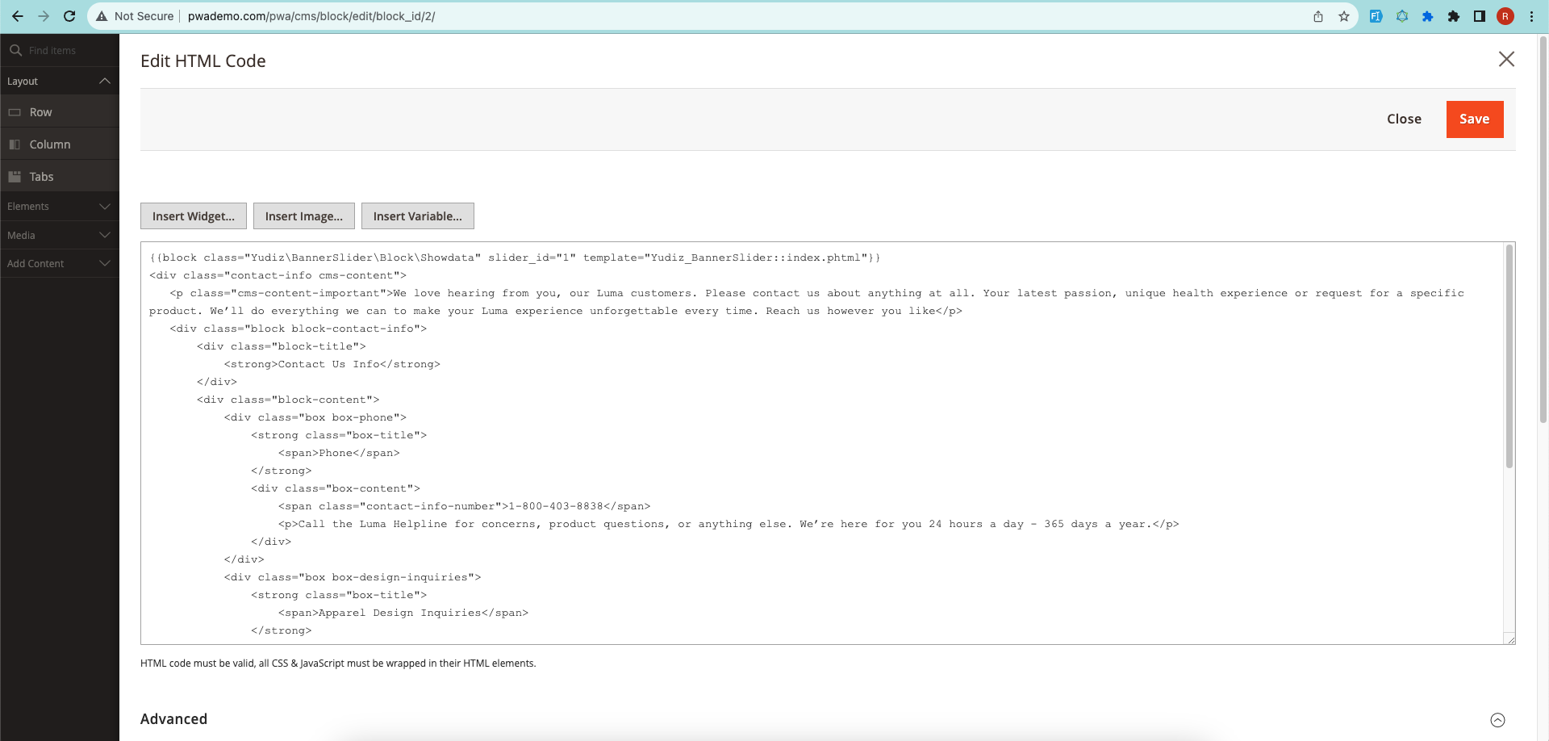The height and width of the screenshot is (741, 1549).
Task: Click the HTML code validity note
Action: 338,664
